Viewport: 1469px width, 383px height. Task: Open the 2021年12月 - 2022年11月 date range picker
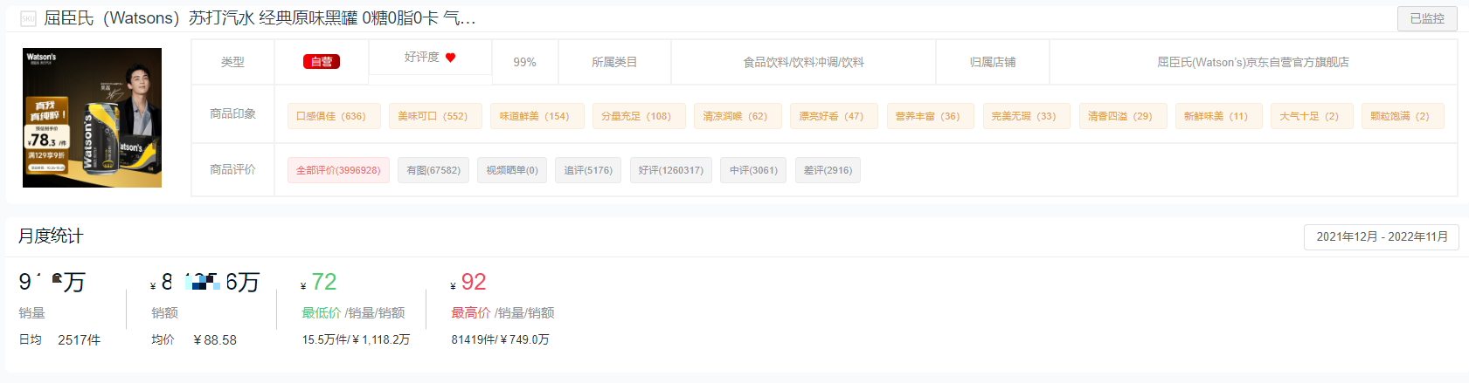click(x=1381, y=237)
